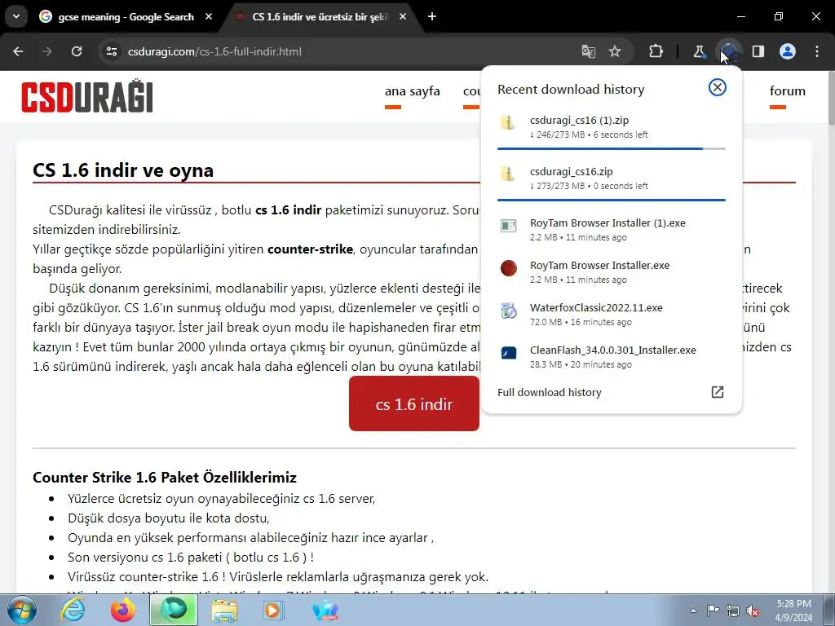Screen dimensions: 835x626
Task: Close the gcse meaning tab
Action: pyautogui.click(x=209, y=17)
